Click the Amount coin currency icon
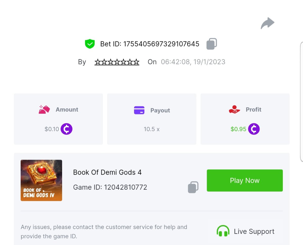 click(66, 129)
